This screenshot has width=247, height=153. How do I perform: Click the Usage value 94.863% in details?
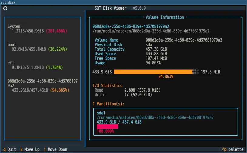153,63
